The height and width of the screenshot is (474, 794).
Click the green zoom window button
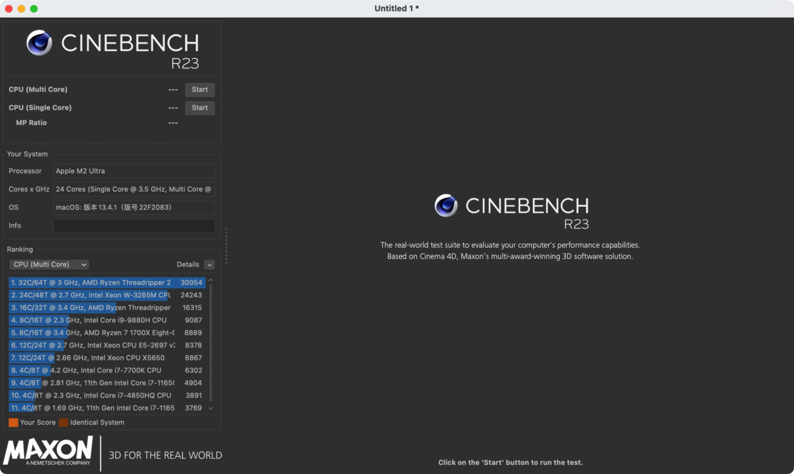coord(34,9)
